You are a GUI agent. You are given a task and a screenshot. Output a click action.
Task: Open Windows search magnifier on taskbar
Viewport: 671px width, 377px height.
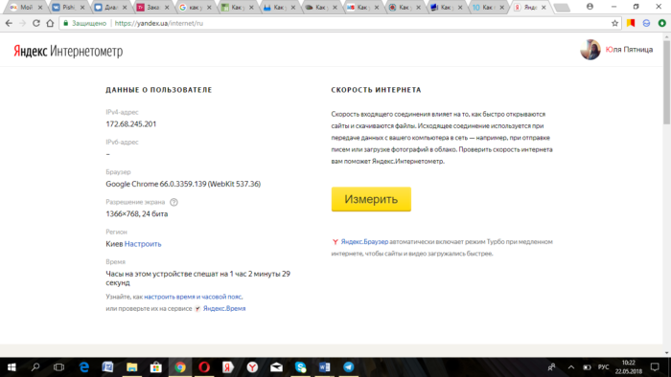[x=35, y=367]
